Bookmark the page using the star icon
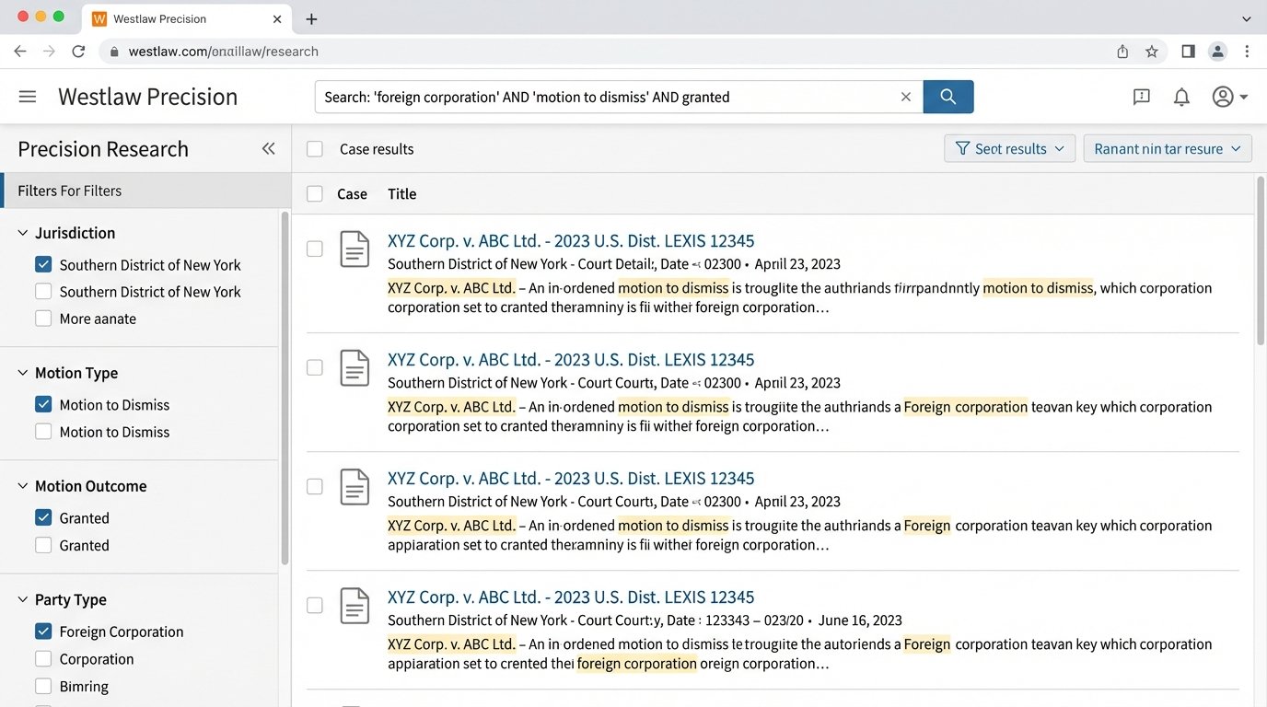1267x707 pixels. click(1152, 52)
